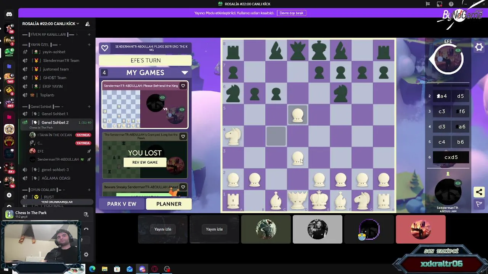Open the server with 497 badge

tap(9, 103)
